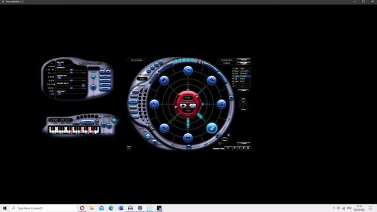Click the BARS knob in Loop Manager
Image resolution: width=377 pixels, height=212 pixels.
(x=59, y=65)
